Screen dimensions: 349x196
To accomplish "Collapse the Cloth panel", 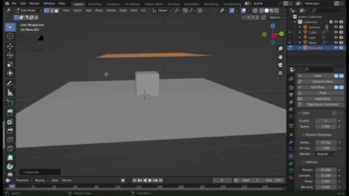I will [300, 113].
